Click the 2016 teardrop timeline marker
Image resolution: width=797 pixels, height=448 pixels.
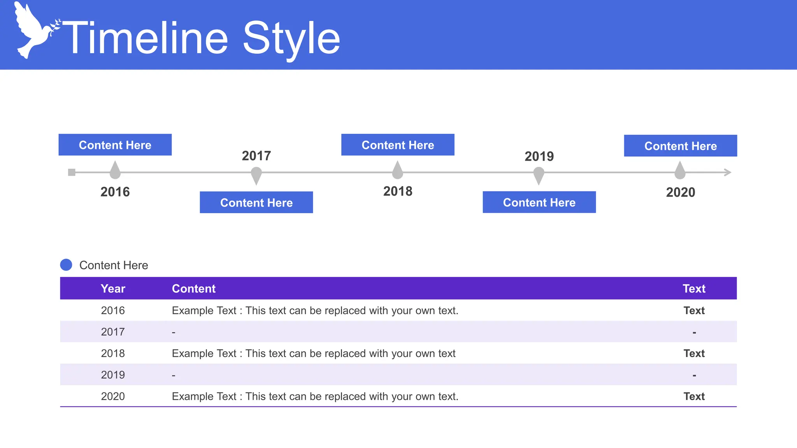(x=115, y=171)
